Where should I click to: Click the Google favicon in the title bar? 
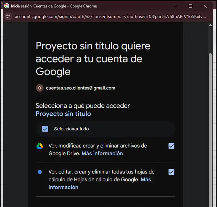coord(7,6)
